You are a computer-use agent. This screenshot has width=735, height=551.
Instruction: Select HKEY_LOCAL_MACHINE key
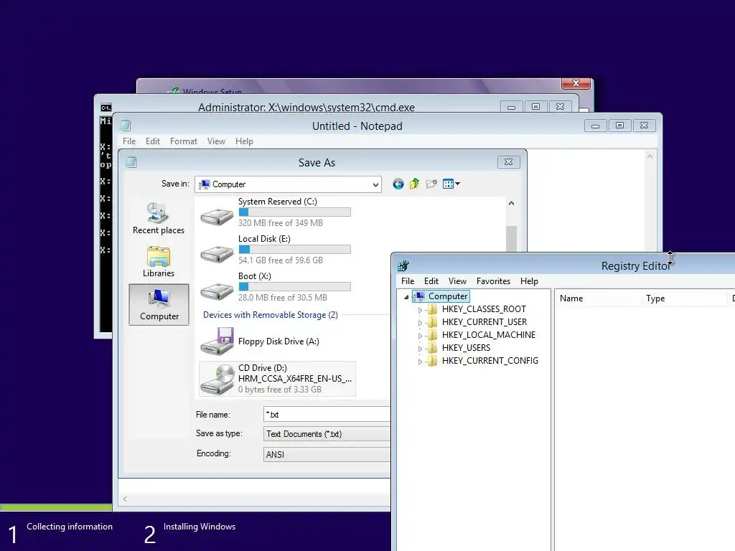488,335
